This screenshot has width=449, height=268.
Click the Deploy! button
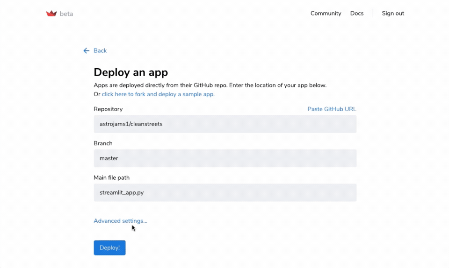109,248
